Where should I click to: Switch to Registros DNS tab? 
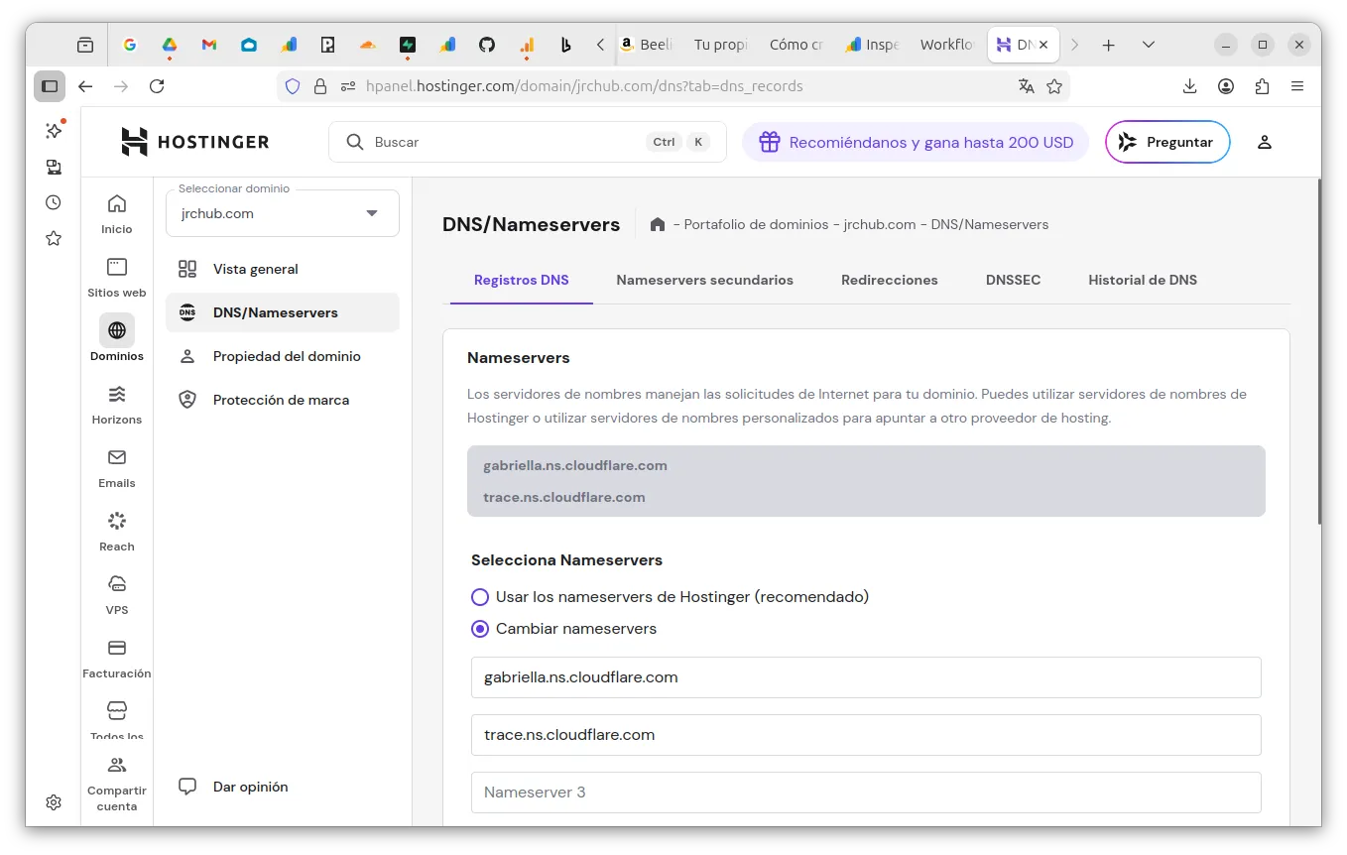(522, 280)
